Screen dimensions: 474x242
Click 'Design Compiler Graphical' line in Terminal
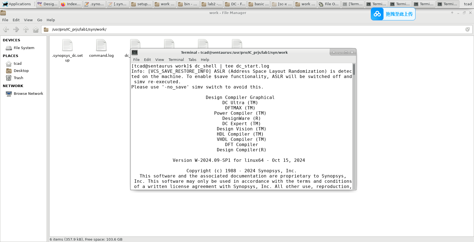(240, 98)
